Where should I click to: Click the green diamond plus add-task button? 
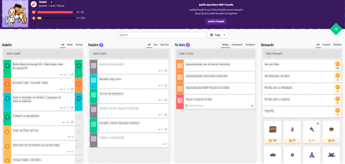click(x=336, y=29)
